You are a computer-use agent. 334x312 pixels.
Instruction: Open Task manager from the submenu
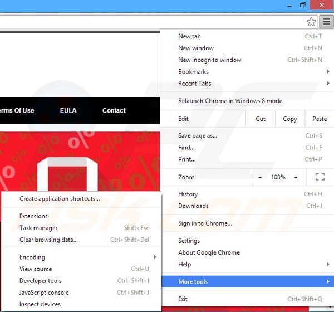[x=81, y=228]
